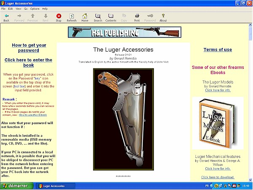The height and width of the screenshot is (190, 253).
Task: Click 'The Luger Accessories' heading
Action: tap(123, 49)
